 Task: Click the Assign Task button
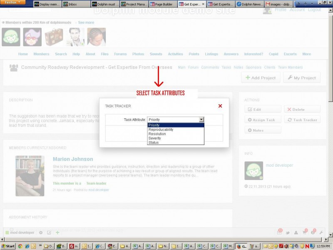(263, 120)
